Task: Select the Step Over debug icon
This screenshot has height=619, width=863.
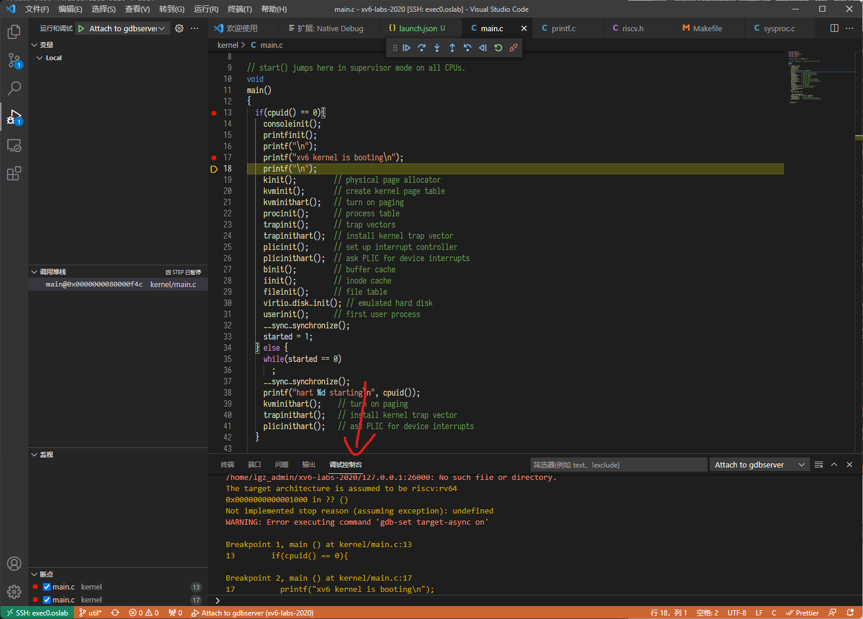Action: click(x=421, y=48)
